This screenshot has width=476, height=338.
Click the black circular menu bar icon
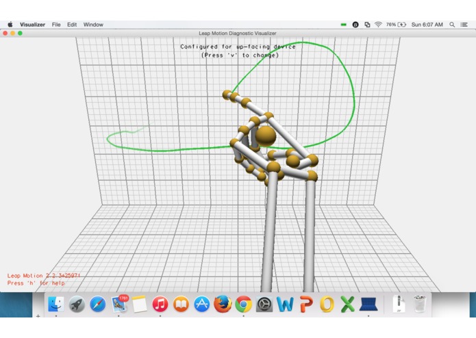(355, 25)
